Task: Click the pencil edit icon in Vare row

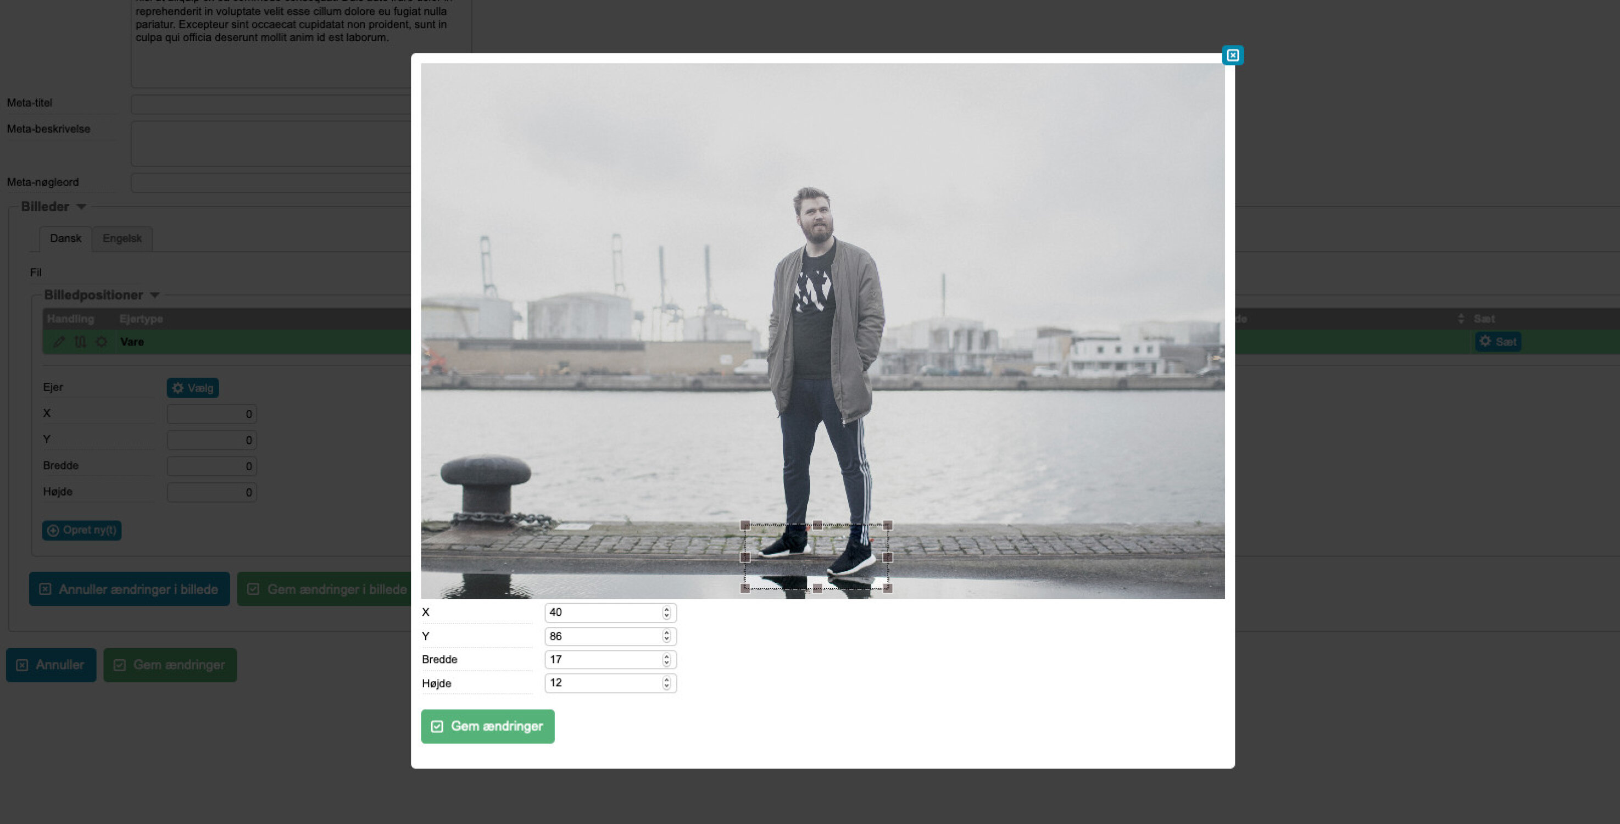Action: click(x=58, y=342)
